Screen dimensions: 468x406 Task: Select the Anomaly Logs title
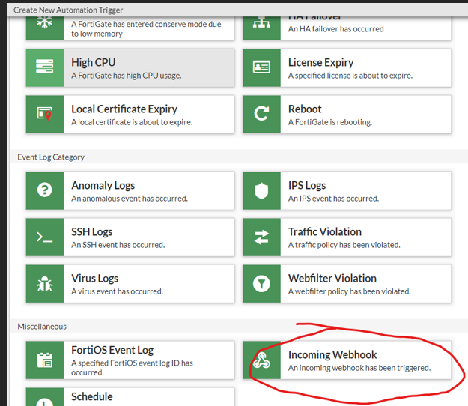[x=103, y=185]
